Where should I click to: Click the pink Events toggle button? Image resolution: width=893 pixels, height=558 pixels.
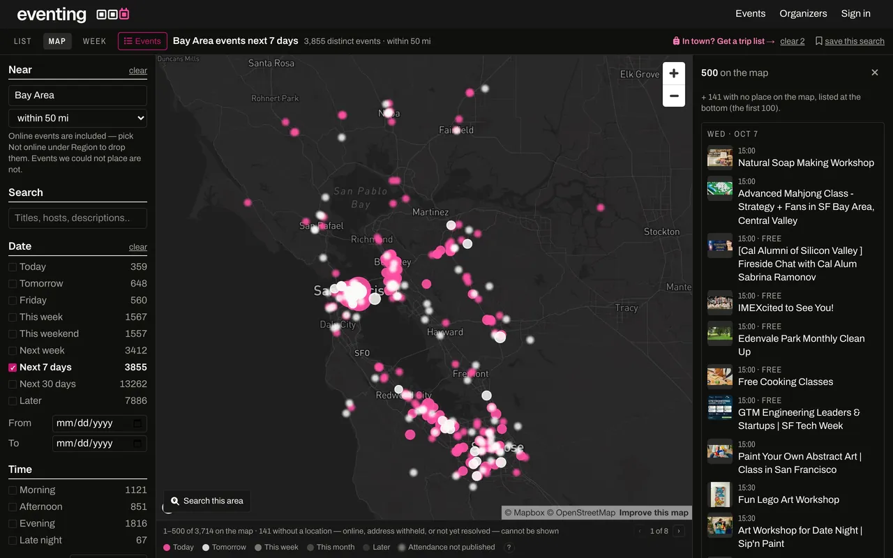pyautogui.click(x=142, y=41)
